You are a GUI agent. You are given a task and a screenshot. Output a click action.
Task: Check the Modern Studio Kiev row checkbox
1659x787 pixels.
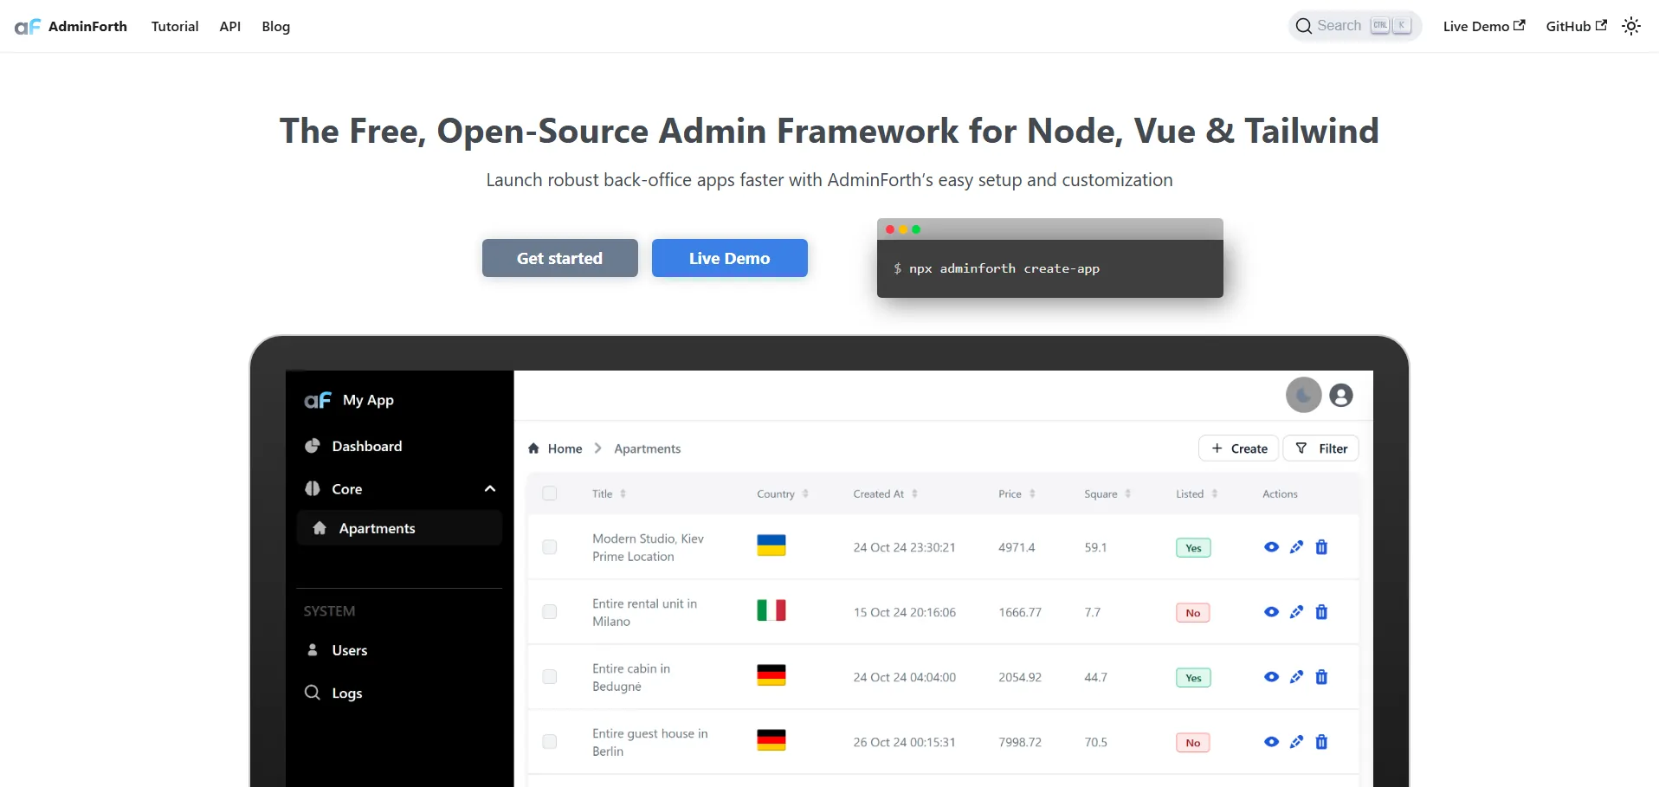tap(550, 547)
